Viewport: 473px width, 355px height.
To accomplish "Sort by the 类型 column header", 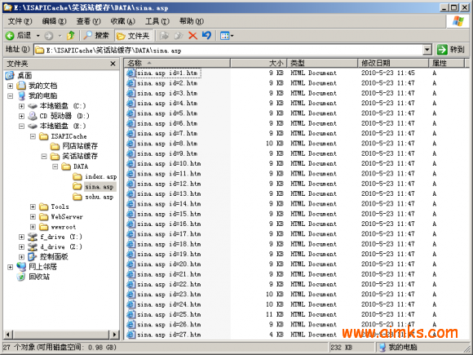I will point(322,63).
